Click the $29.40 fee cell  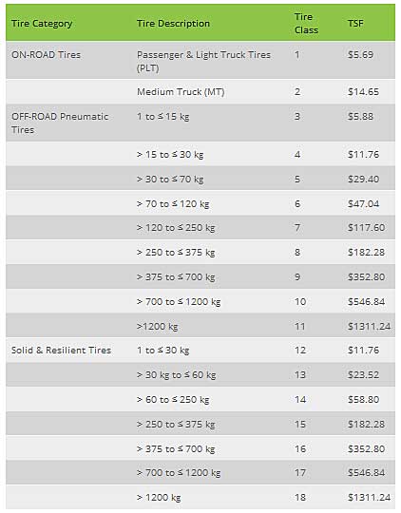363,179
